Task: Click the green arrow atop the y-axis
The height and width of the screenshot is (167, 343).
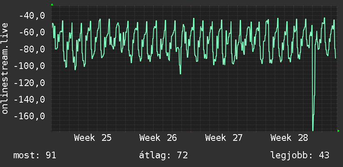Action: point(52,5)
